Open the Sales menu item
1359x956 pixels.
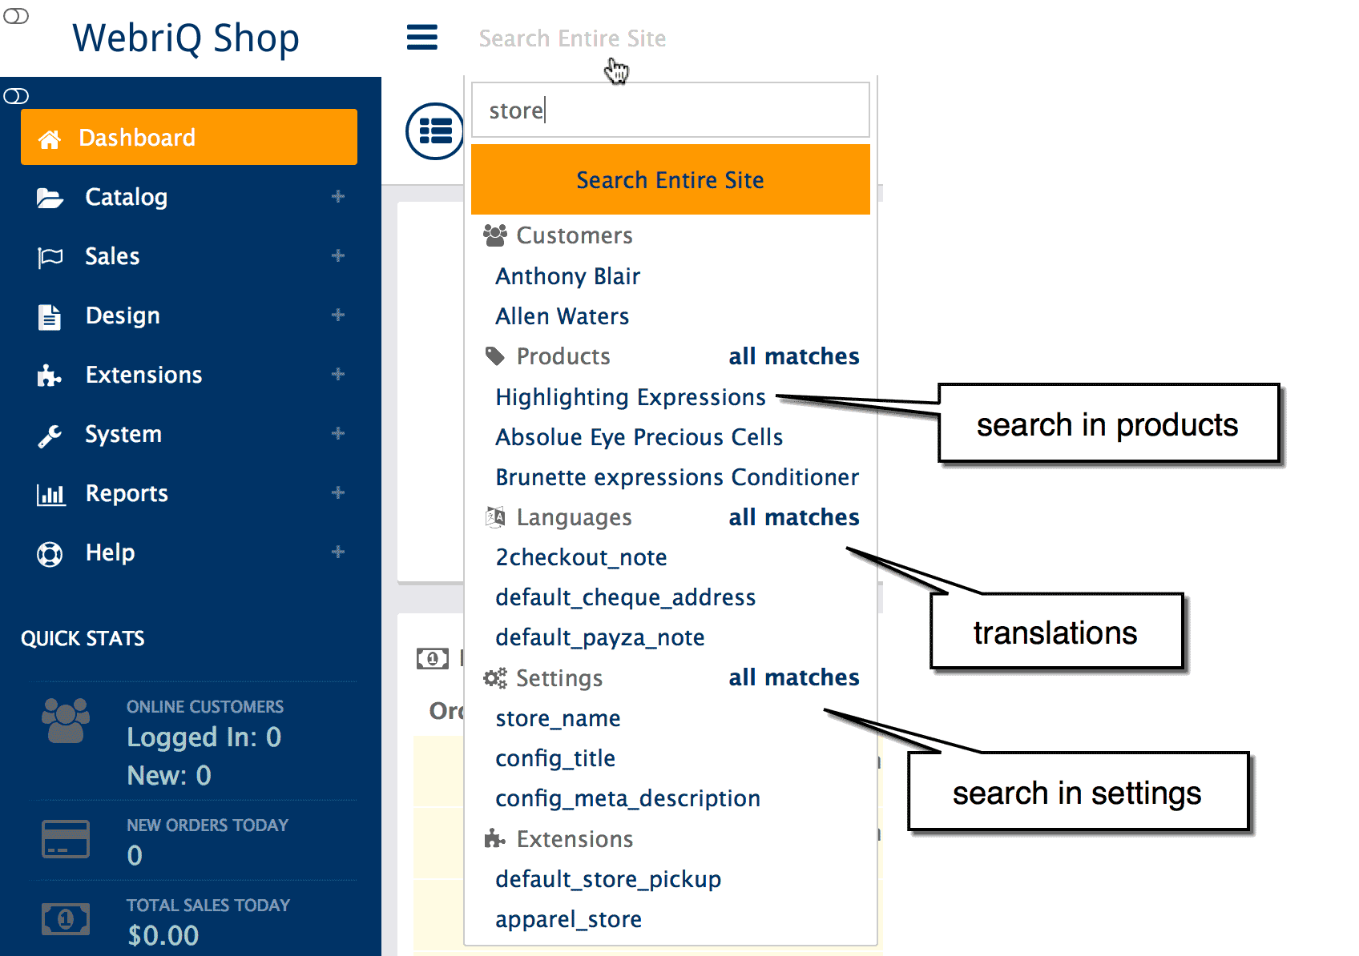pos(189,256)
